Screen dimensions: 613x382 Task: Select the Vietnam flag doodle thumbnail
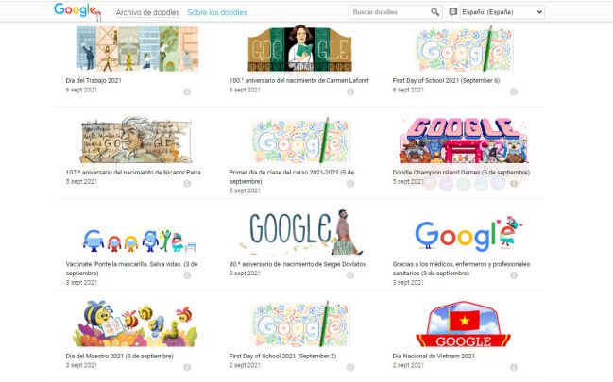pos(463,324)
